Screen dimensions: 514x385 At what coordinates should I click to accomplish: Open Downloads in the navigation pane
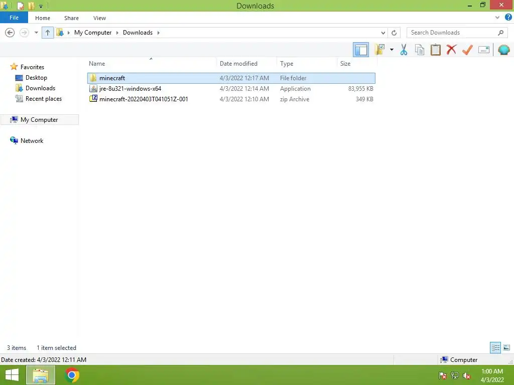[40, 88]
